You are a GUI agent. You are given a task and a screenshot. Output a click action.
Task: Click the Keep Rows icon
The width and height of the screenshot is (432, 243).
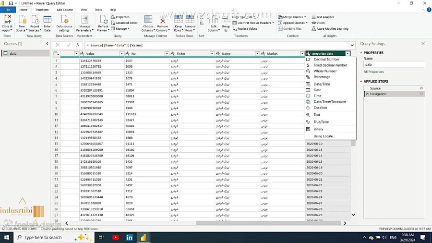178,24
